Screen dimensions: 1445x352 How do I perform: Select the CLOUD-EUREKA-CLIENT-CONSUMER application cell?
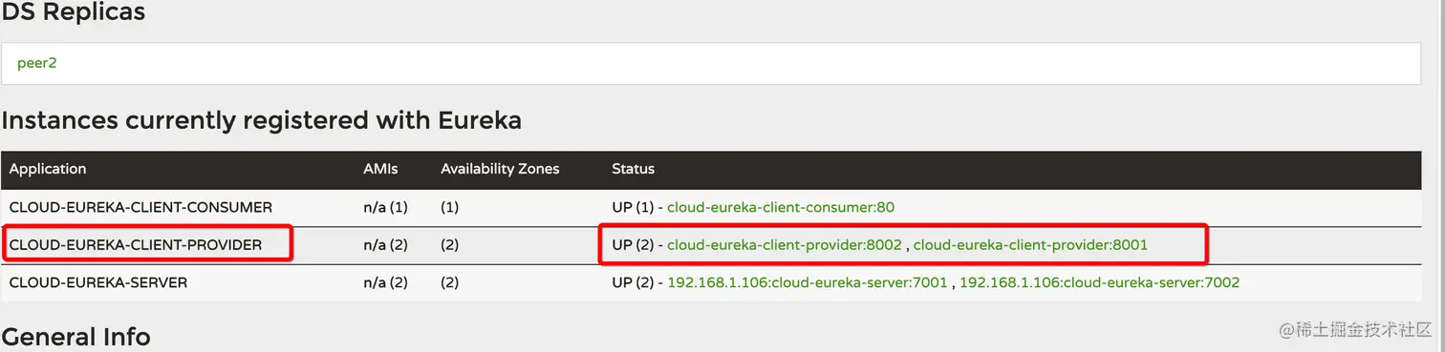(140, 207)
